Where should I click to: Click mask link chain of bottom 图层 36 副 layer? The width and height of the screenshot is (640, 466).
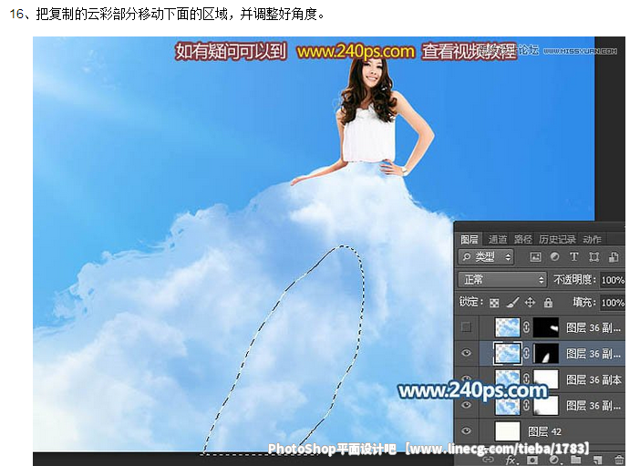527,405
